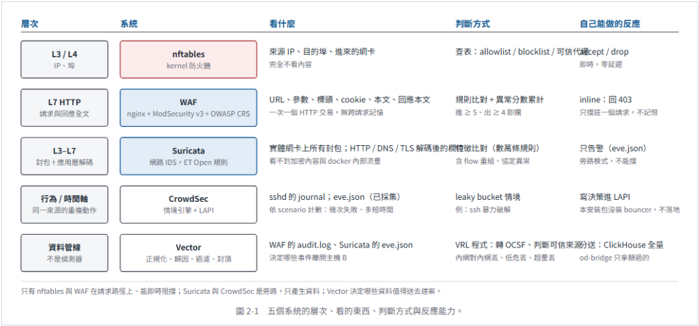This screenshot has width=699, height=326.
Task: Click text leaky bucket 情境
Action: [487, 196]
